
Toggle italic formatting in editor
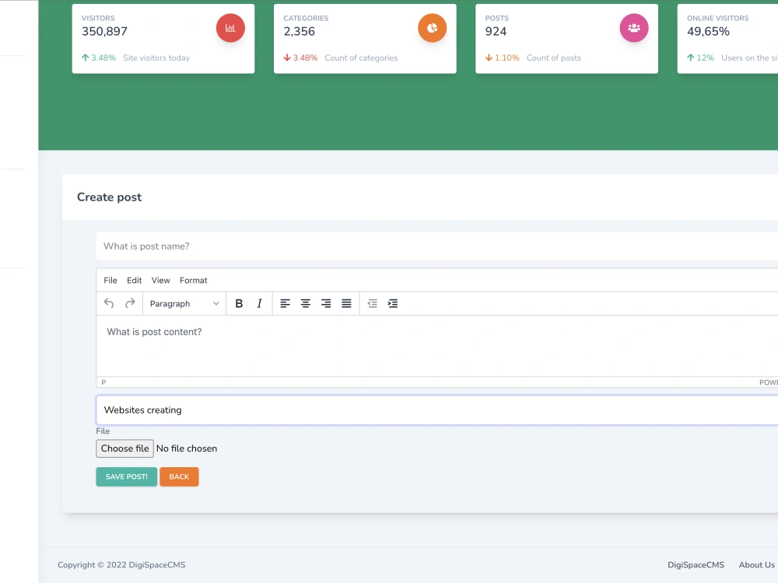click(x=259, y=303)
